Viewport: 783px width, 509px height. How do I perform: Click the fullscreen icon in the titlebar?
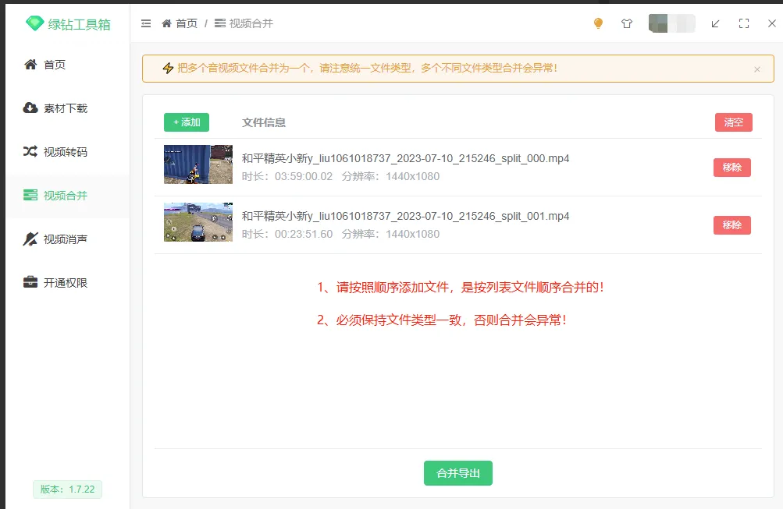[743, 23]
